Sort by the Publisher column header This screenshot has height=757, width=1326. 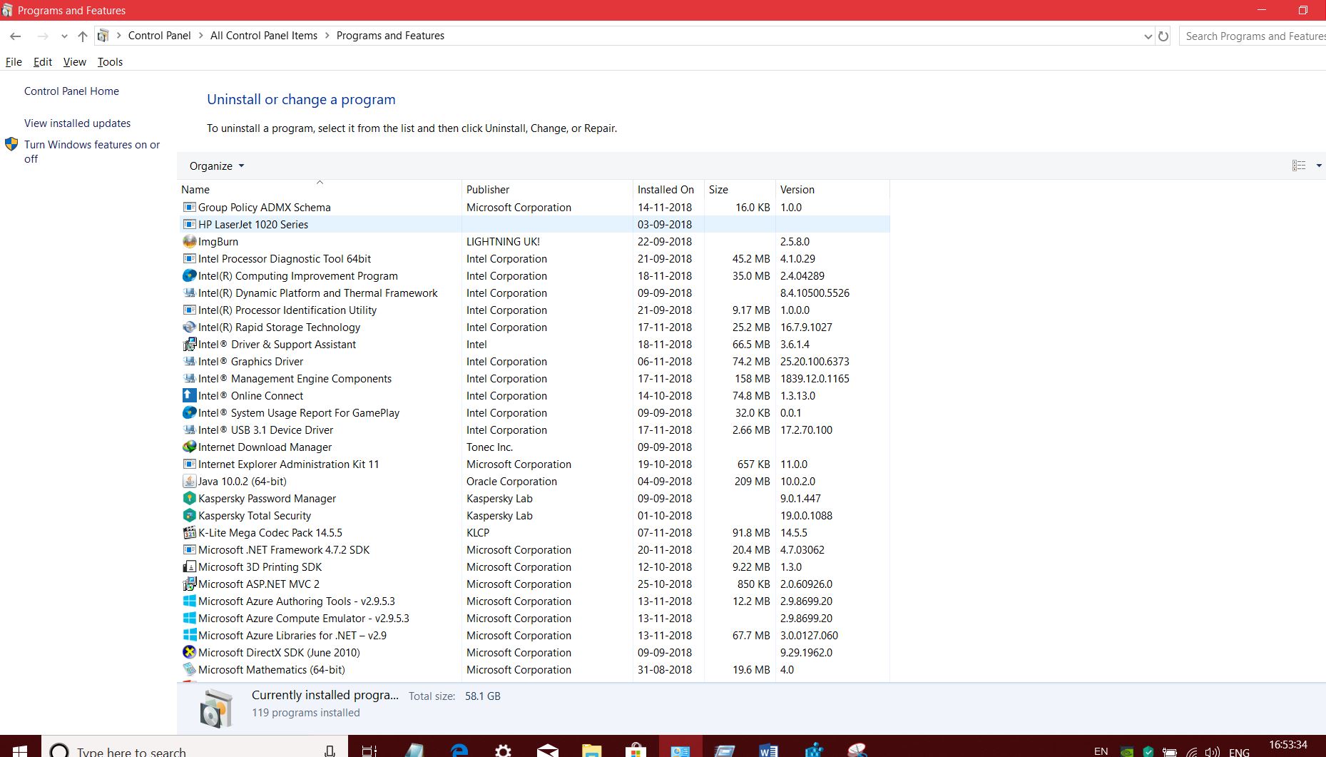point(547,190)
